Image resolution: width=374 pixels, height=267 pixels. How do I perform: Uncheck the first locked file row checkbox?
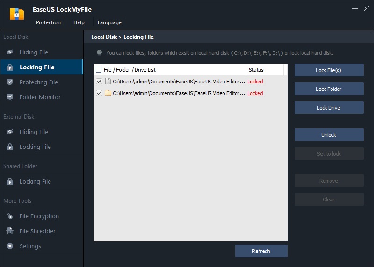tap(99, 82)
